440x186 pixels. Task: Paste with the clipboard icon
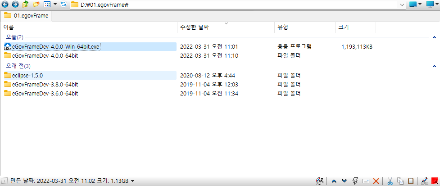pyautogui.click(x=411, y=181)
